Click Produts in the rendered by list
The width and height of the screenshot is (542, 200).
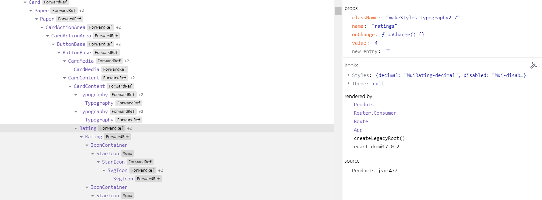pos(364,104)
